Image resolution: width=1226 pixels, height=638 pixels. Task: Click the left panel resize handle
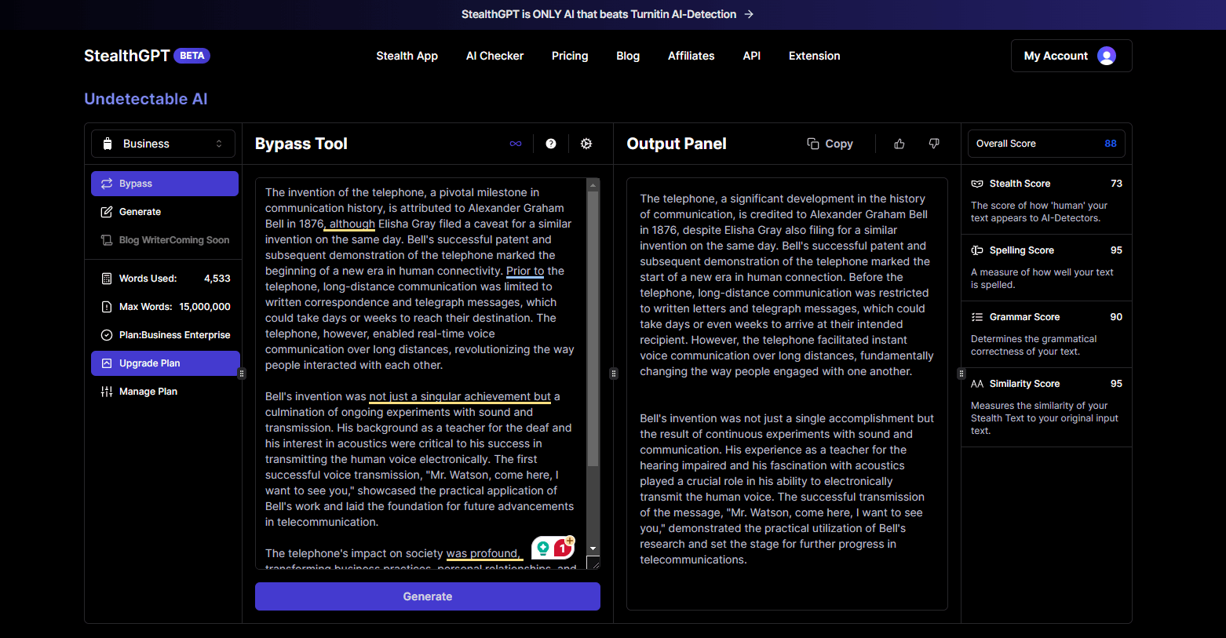(242, 374)
